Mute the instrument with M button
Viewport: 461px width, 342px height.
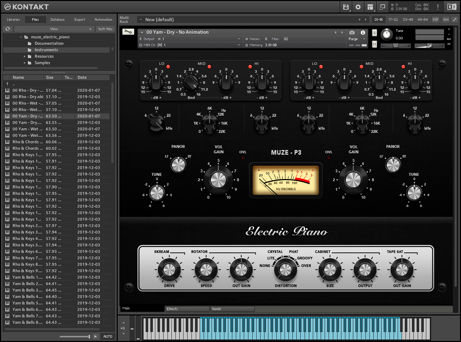(374, 44)
